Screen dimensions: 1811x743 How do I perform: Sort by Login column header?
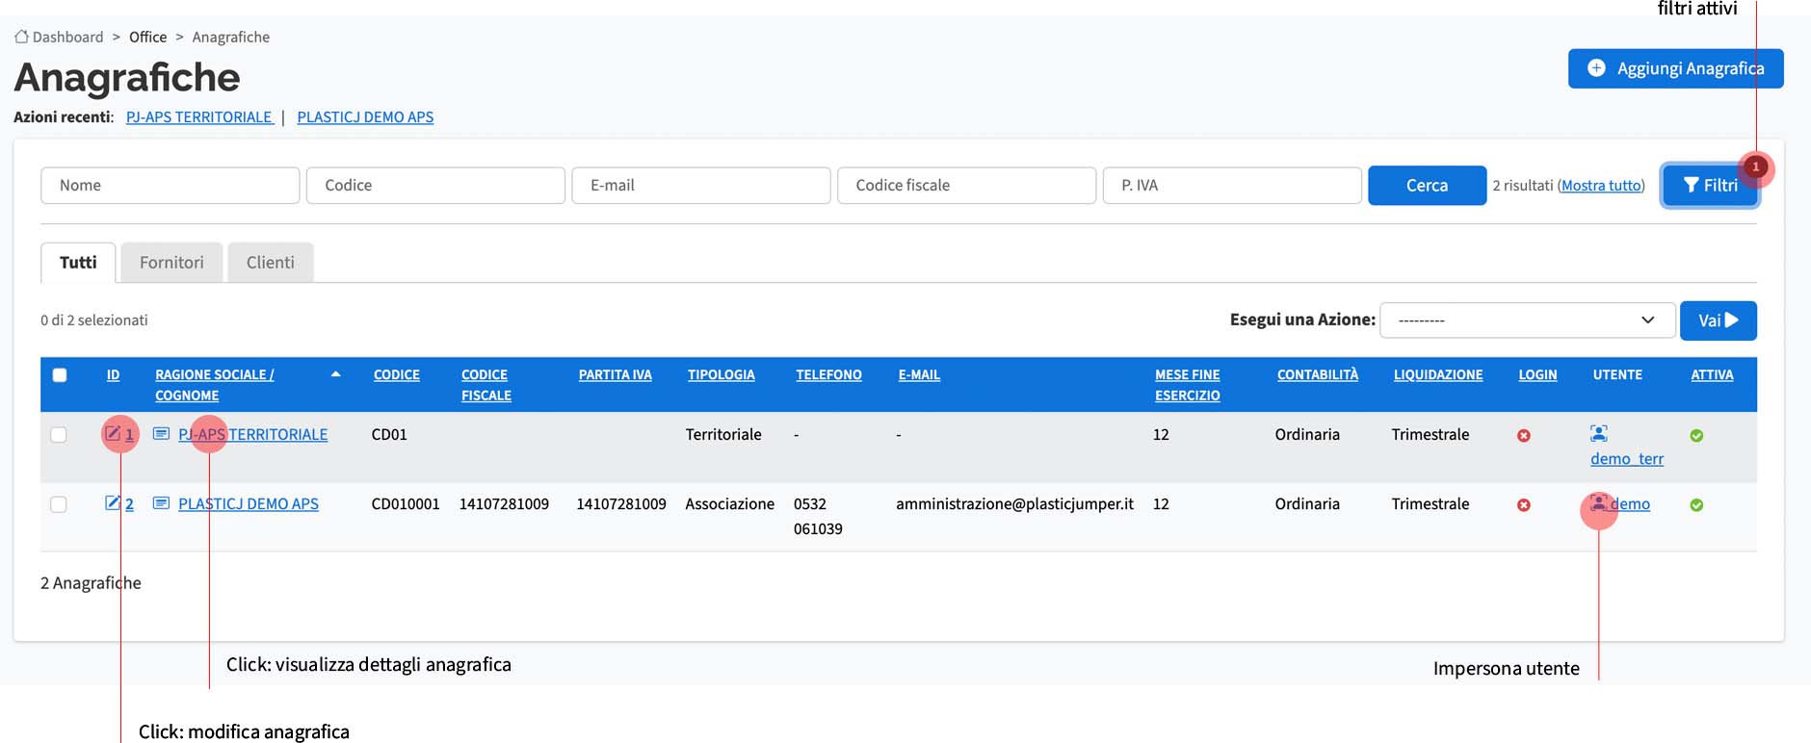(x=1537, y=375)
